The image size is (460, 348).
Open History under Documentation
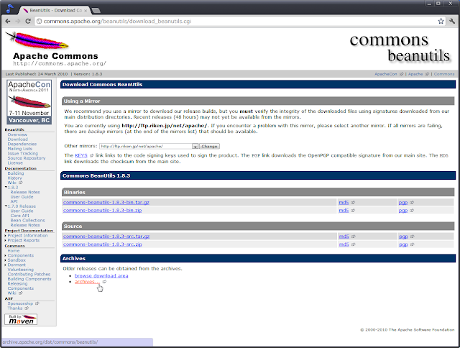pos(14,178)
